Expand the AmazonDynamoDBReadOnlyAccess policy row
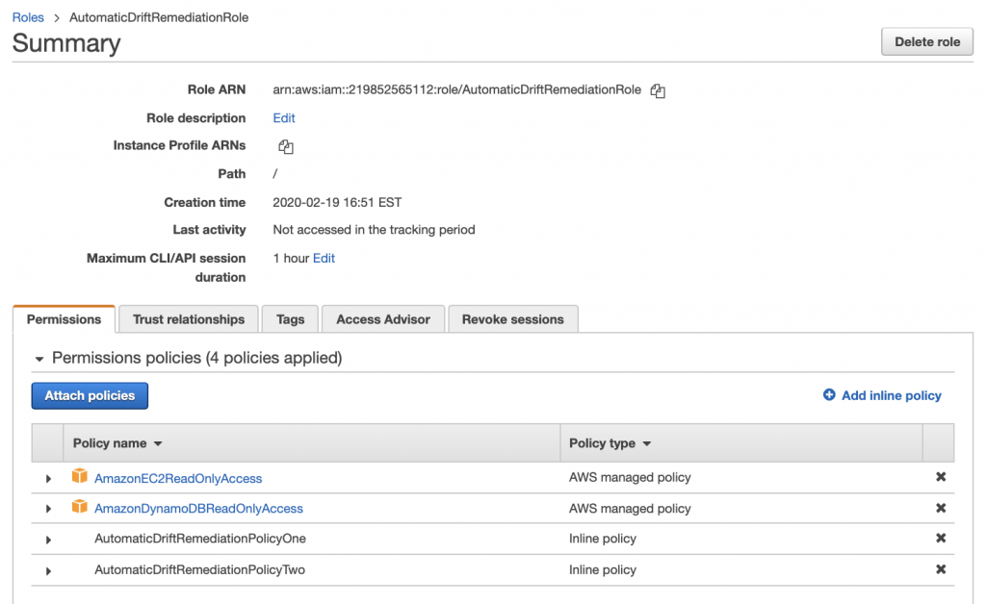Screen dimensions: 986x604 click(x=48, y=508)
